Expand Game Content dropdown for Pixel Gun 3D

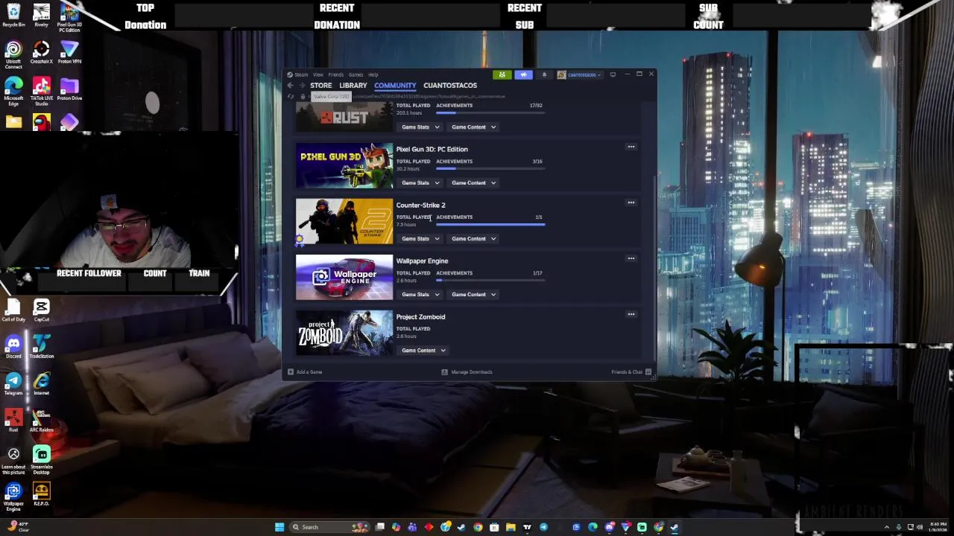point(473,182)
